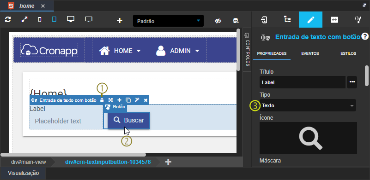
Task: Click the Título Label input field
Action: click(303, 82)
